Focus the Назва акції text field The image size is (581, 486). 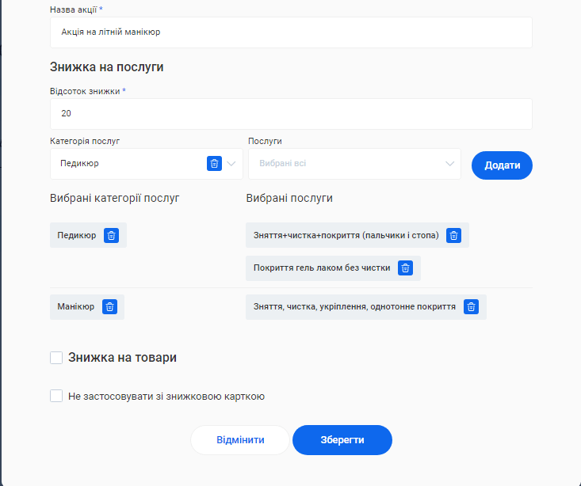pos(291,32)
